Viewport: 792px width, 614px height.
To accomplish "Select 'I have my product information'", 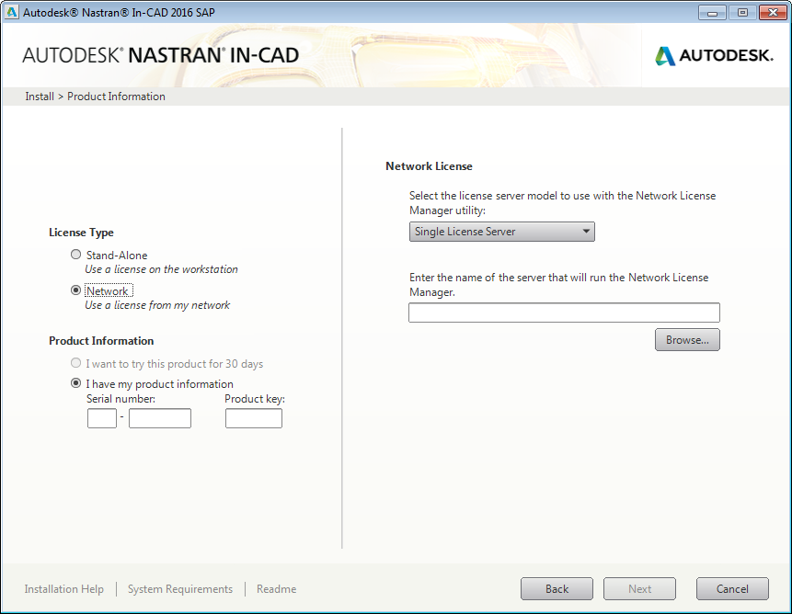I will 75,383.
